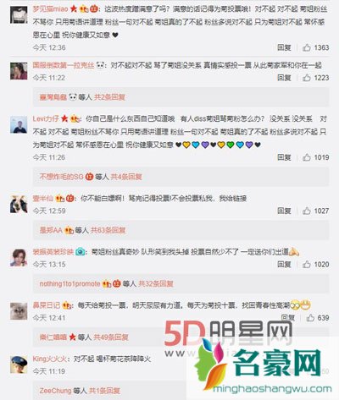Click thumbs-up icon next to 639
This screenshot has height=400, width=339.
[310, 318]
